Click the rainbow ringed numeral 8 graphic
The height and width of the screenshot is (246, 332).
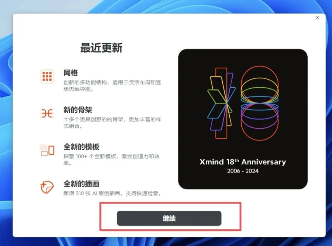click(x=259, y=103)
